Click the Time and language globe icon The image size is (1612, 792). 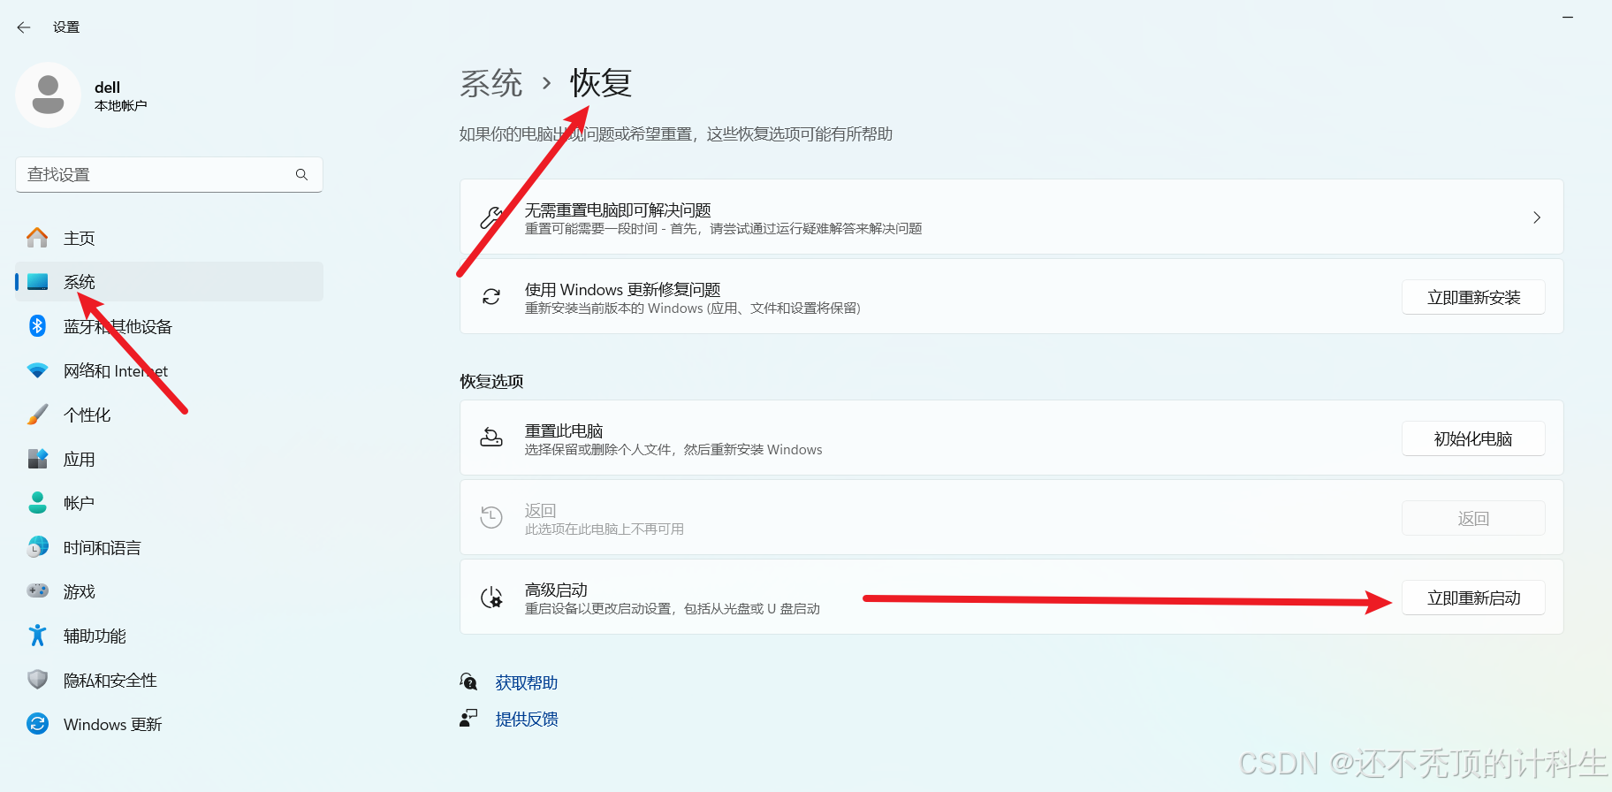click(x=37, y=547)
